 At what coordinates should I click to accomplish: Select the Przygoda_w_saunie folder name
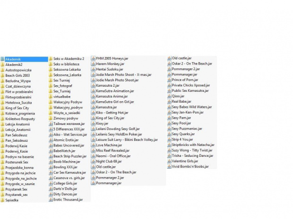point(20,184)
